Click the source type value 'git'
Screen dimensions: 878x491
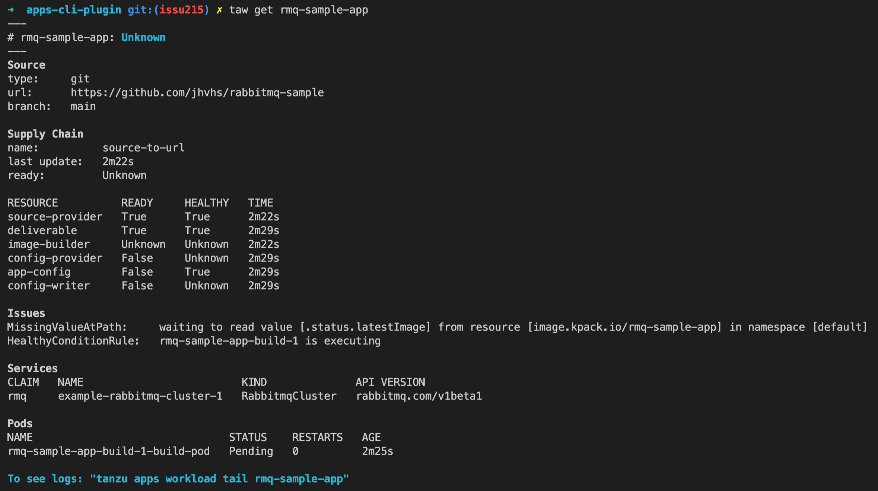(x=80, y=79)
